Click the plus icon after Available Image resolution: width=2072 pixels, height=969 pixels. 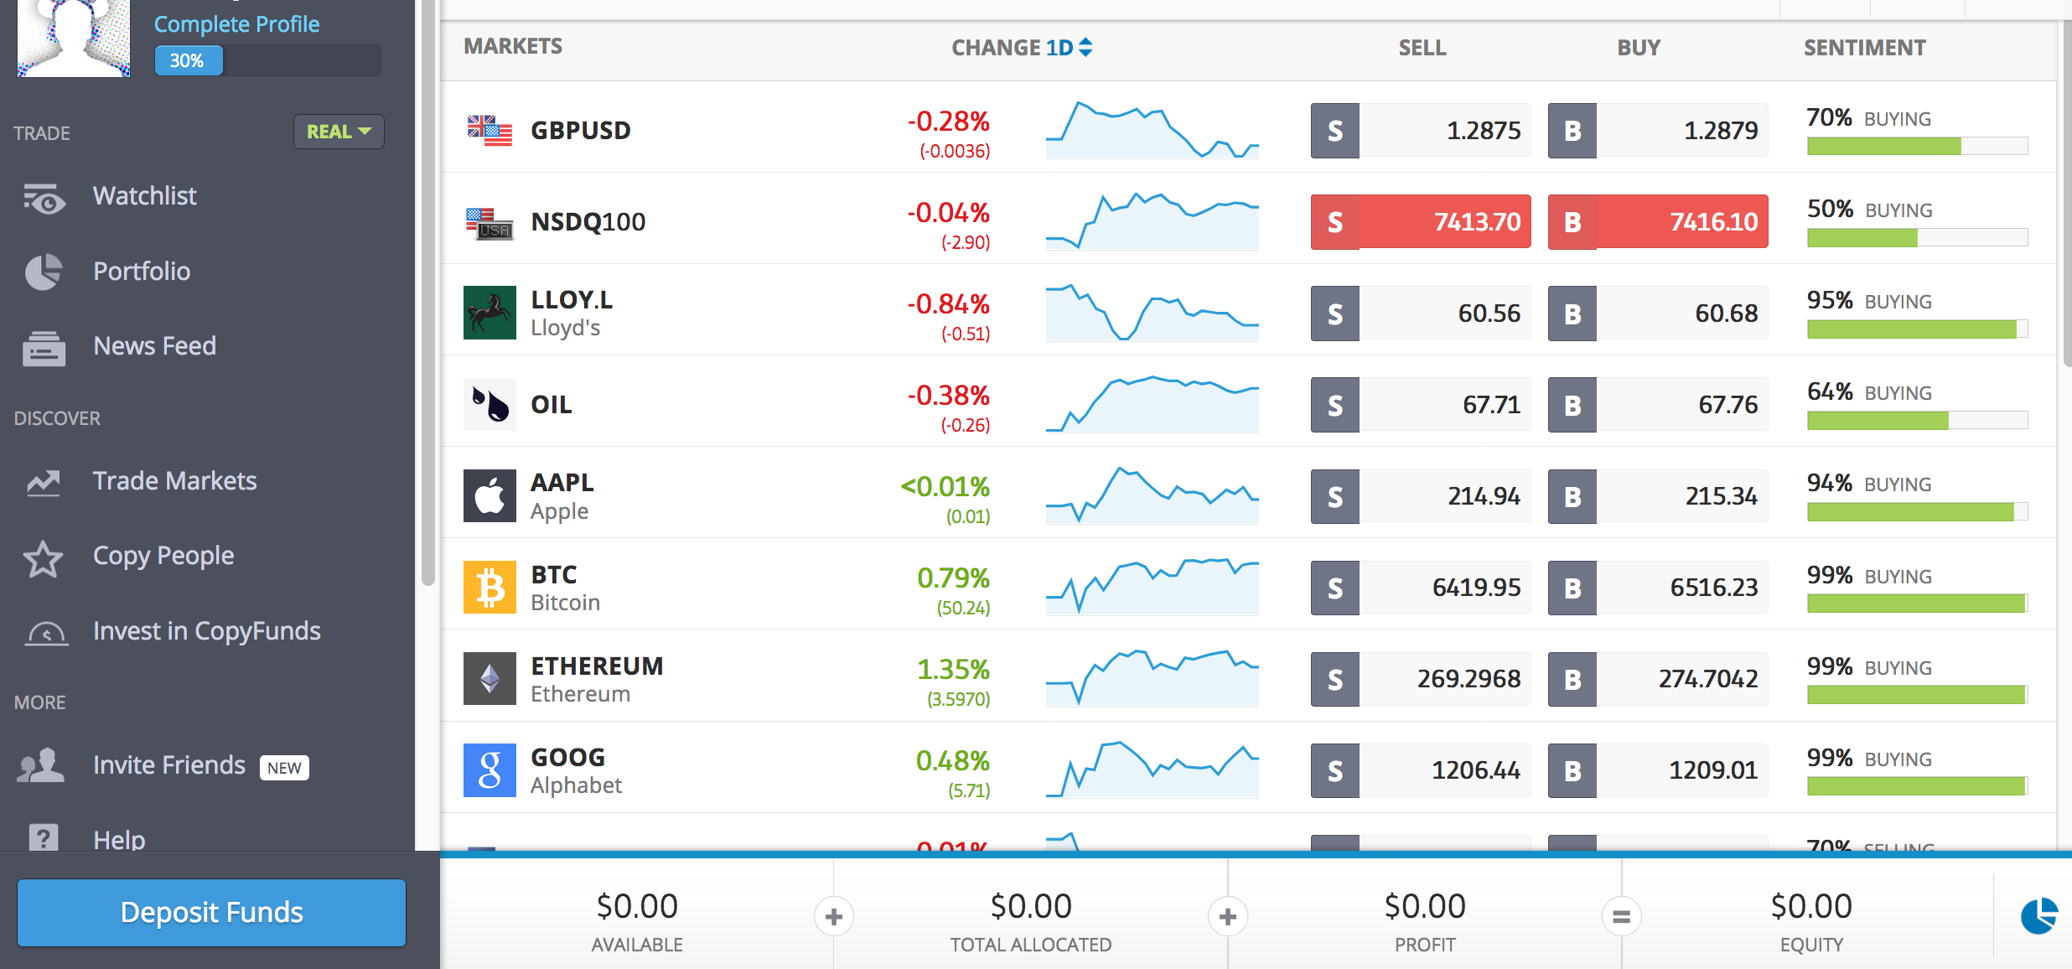(x=834, y=917)
